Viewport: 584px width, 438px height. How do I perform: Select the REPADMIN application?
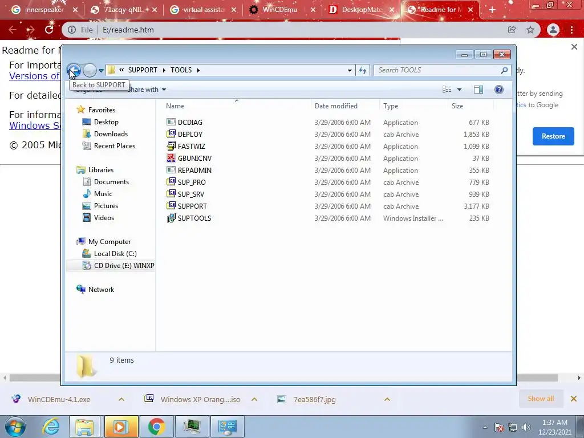pos(194,170)
